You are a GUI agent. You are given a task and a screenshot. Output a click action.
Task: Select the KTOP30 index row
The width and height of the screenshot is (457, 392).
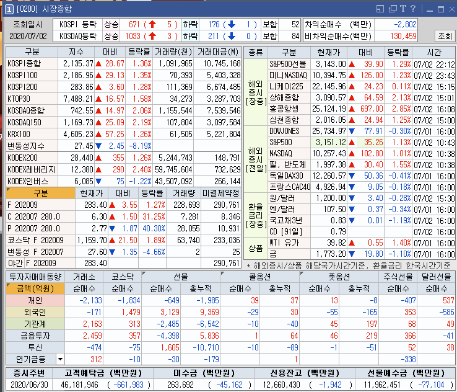(124, 99)
